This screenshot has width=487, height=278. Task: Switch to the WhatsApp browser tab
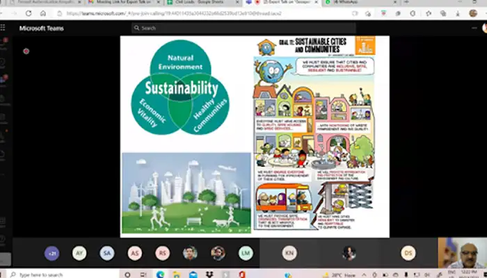[x=348, y=3]
